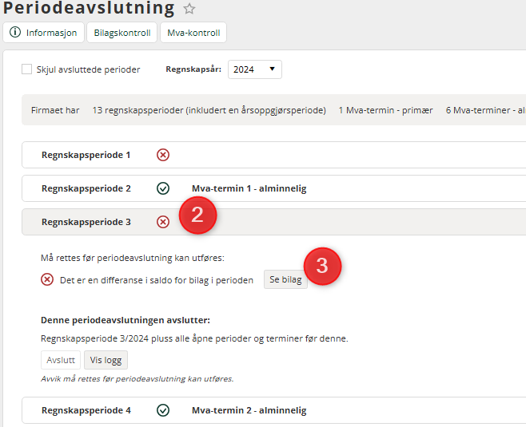Screen dimensions: 526x427
Task: Expand Regnskapsperiode 1 row
Action: click(273, 155)
